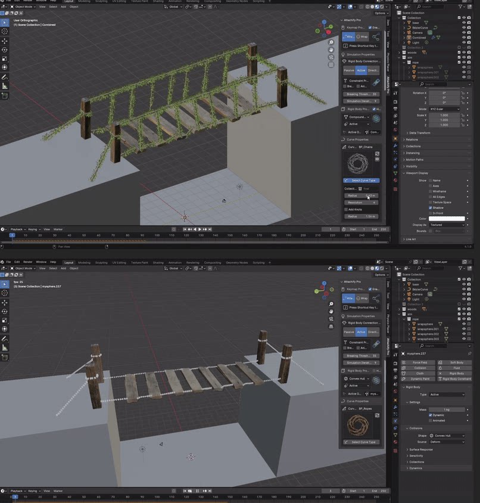The image size is (480, 503).
Task: Open Display As Textured dropdown
Action: coord(447,225)
